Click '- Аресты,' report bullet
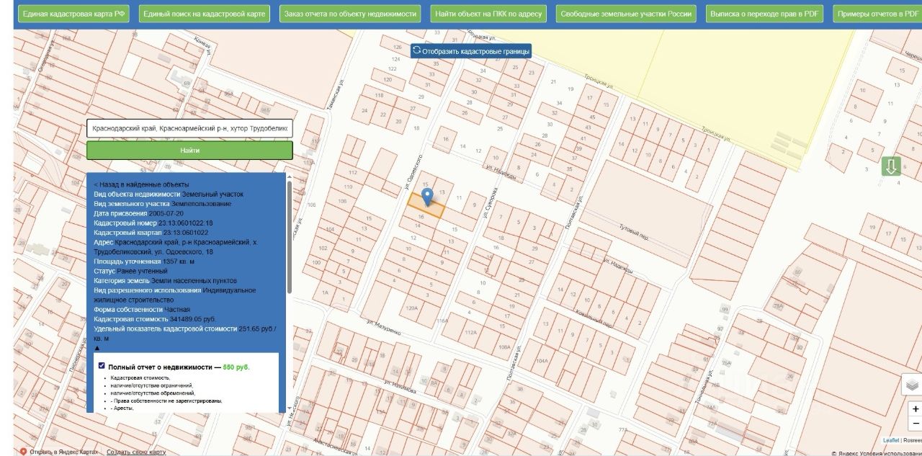This screenshot has width=922, height=456. tap(122, 408)
